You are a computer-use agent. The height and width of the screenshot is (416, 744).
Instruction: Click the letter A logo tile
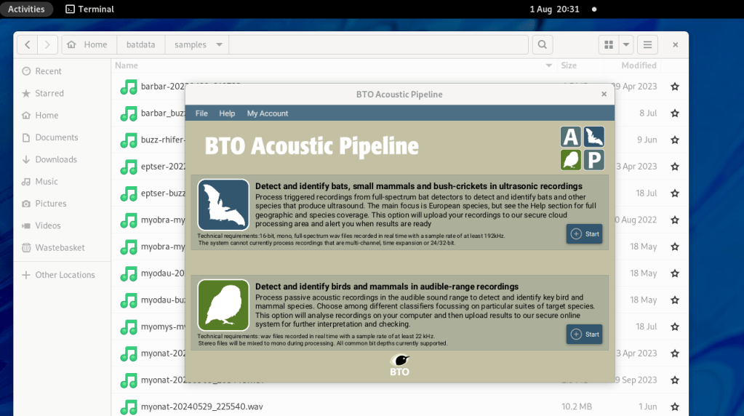[x=571, y=137]
